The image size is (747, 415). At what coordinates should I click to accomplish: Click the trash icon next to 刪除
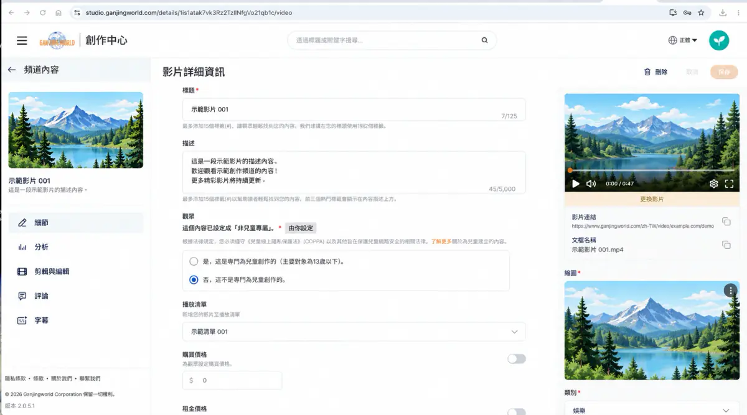tap(647, 72)
